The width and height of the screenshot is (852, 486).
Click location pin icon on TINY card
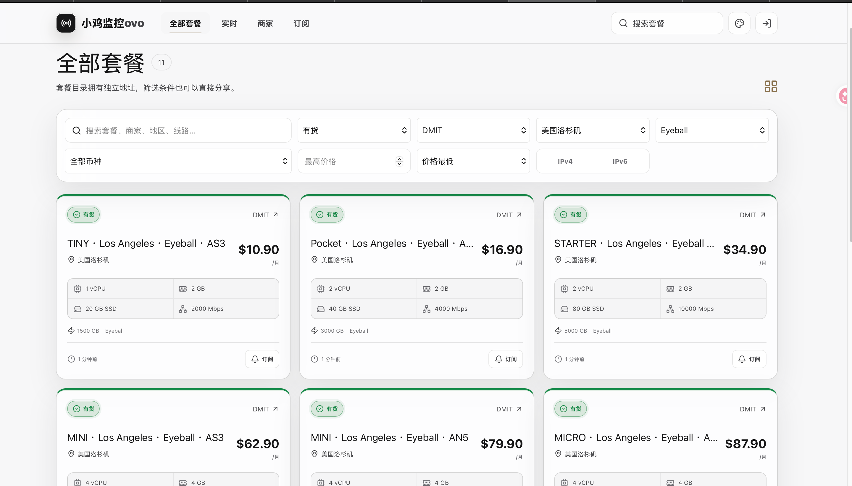[x=71, y=260]
